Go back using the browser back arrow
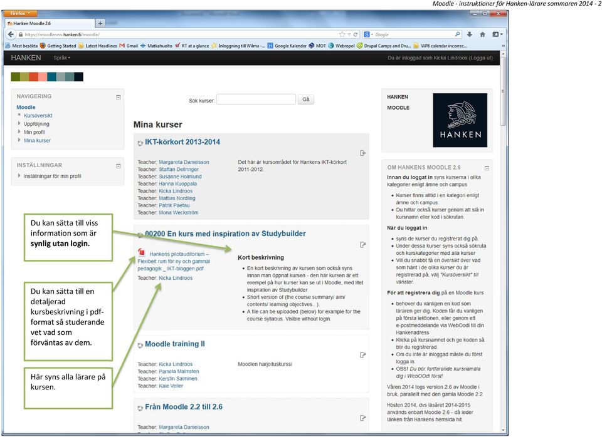 11,34
